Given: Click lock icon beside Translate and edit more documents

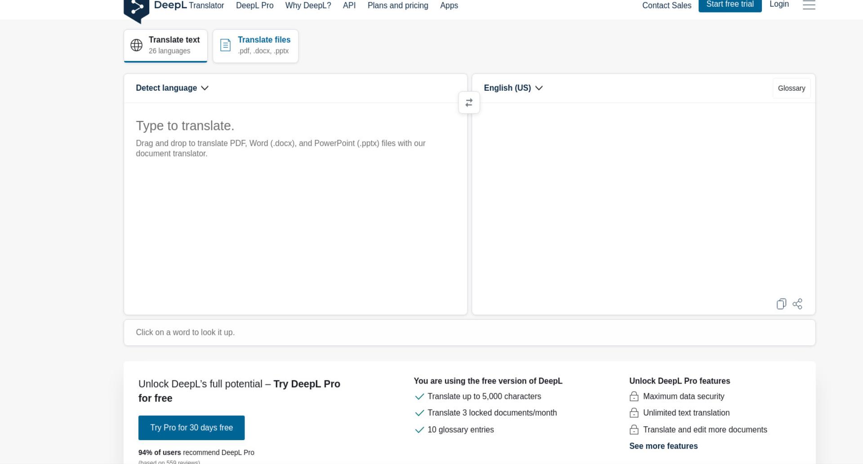Looking at the screenshot, I should tap(634, 430).
